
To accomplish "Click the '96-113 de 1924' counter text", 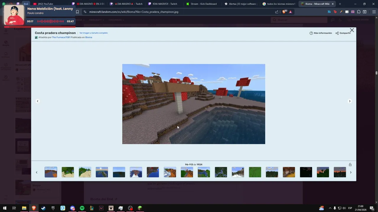I will coord(194,165).
